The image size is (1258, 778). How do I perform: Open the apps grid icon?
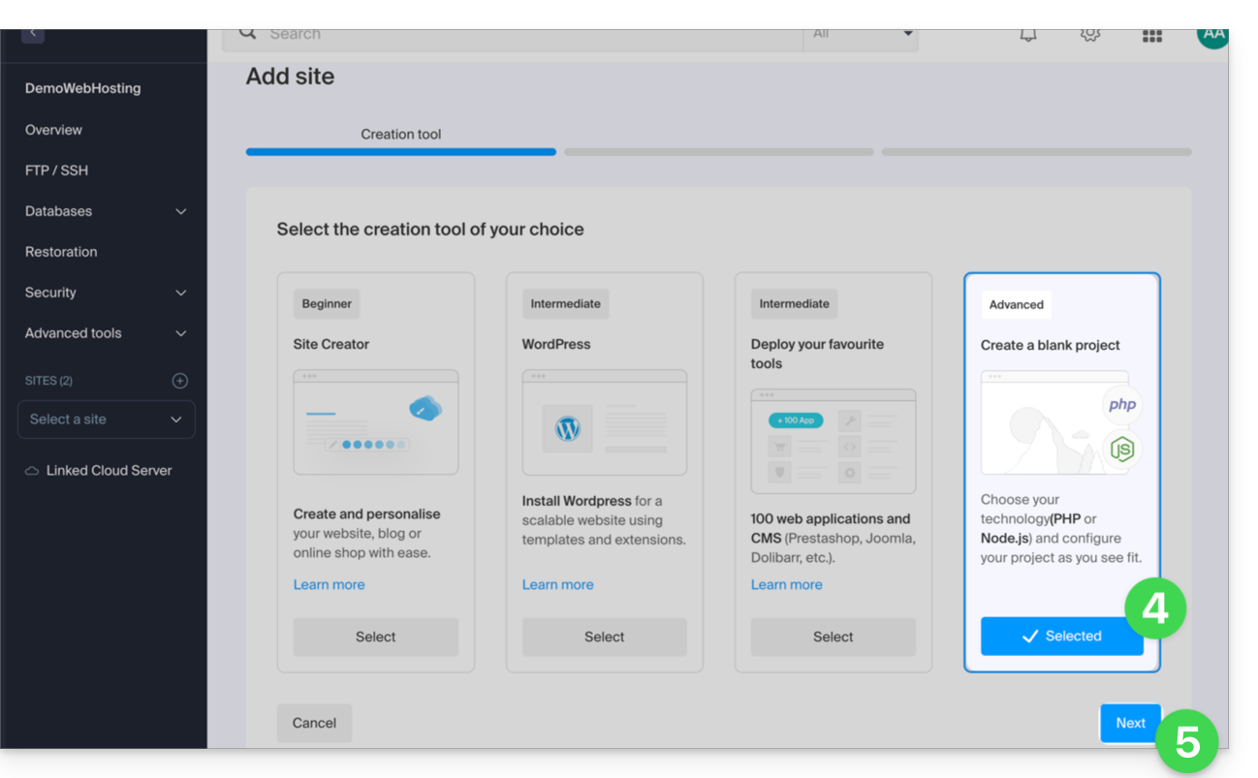pos(1151,36)
